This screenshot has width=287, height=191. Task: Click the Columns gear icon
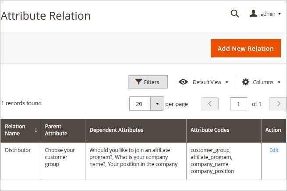pos(245,82)
